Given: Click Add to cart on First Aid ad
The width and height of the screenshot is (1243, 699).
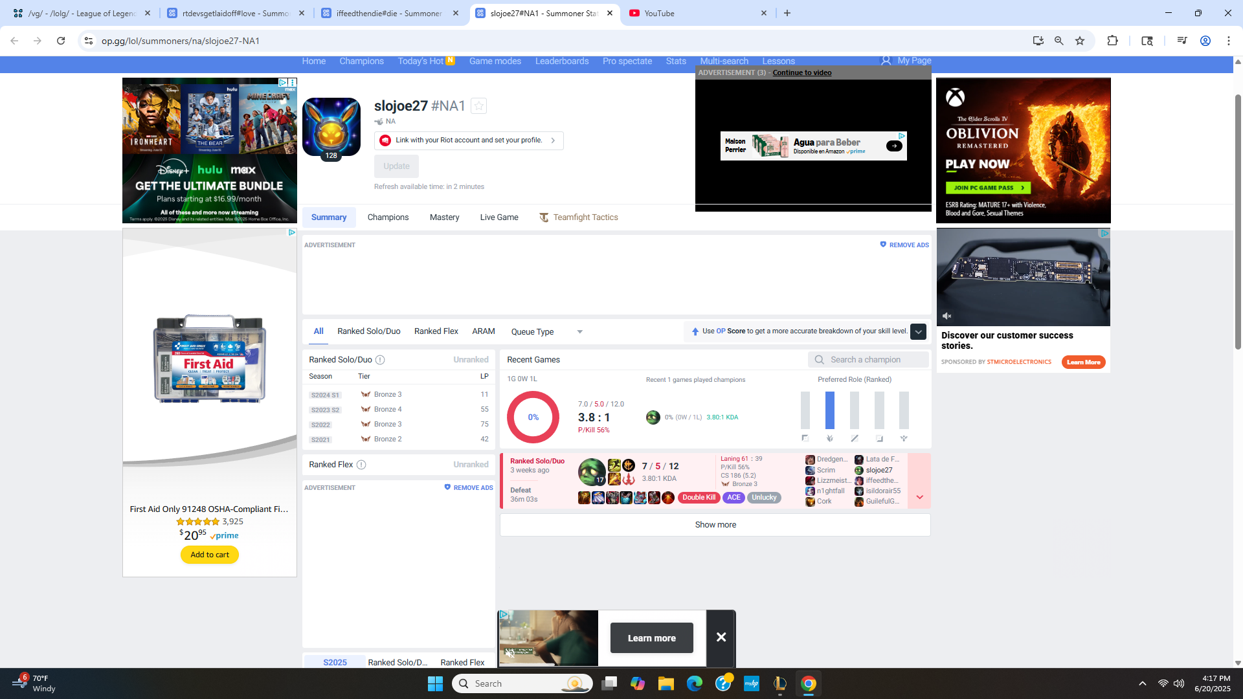Looking at the screenshot, I should (210, 555).
